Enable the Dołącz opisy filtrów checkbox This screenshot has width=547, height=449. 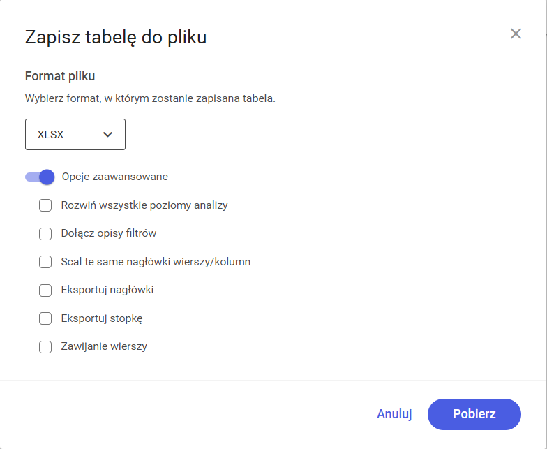[x=45, y=233]
